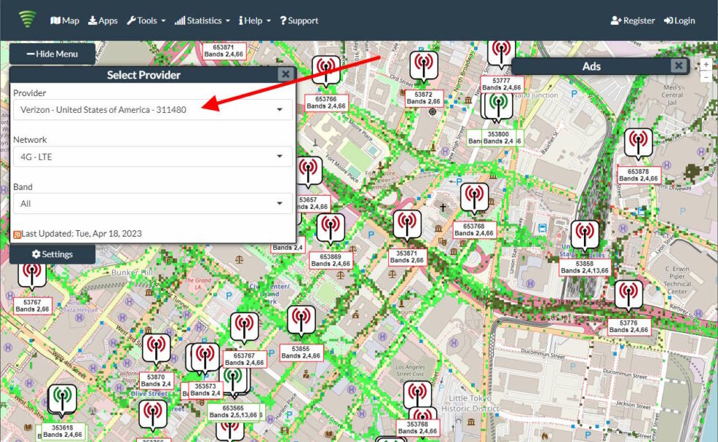Open the RSS feed icon beside Last Updated
Image resolution: width=718 pixels, height=442 pixels.
[17, 234]
